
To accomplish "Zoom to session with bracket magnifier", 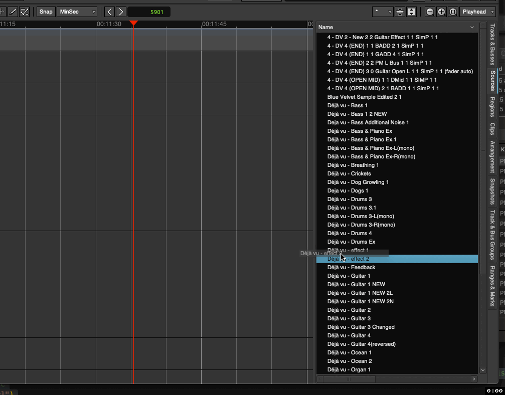I will (452, 12).
